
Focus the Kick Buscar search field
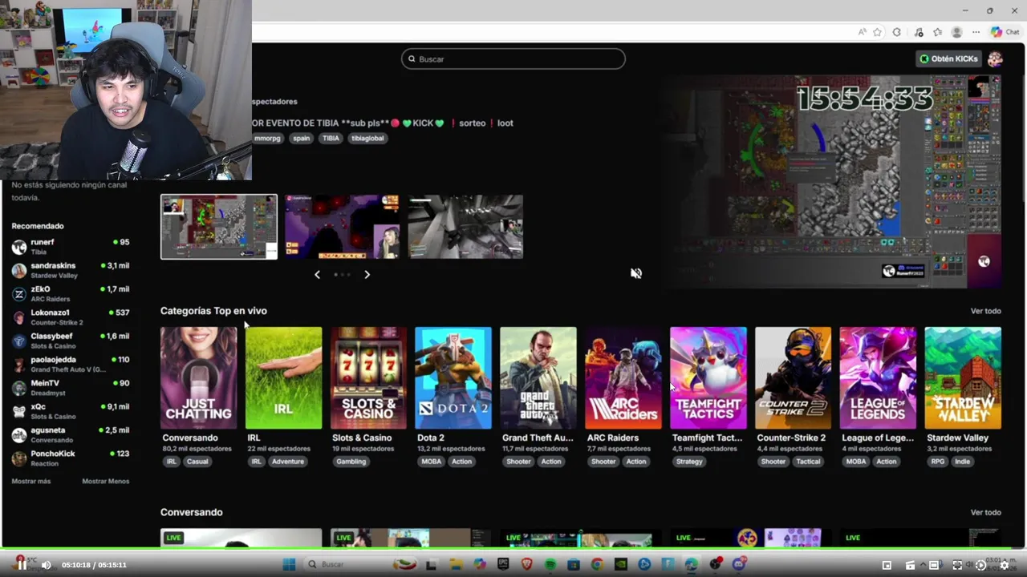pos(513,59)
